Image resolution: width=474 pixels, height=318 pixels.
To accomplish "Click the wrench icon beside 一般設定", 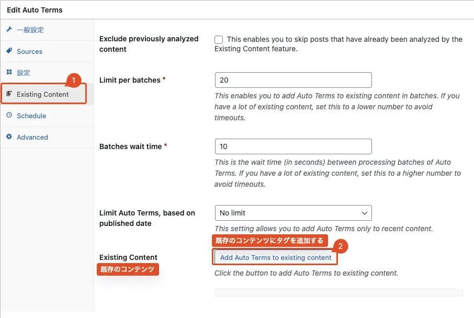I will [9, 30].
